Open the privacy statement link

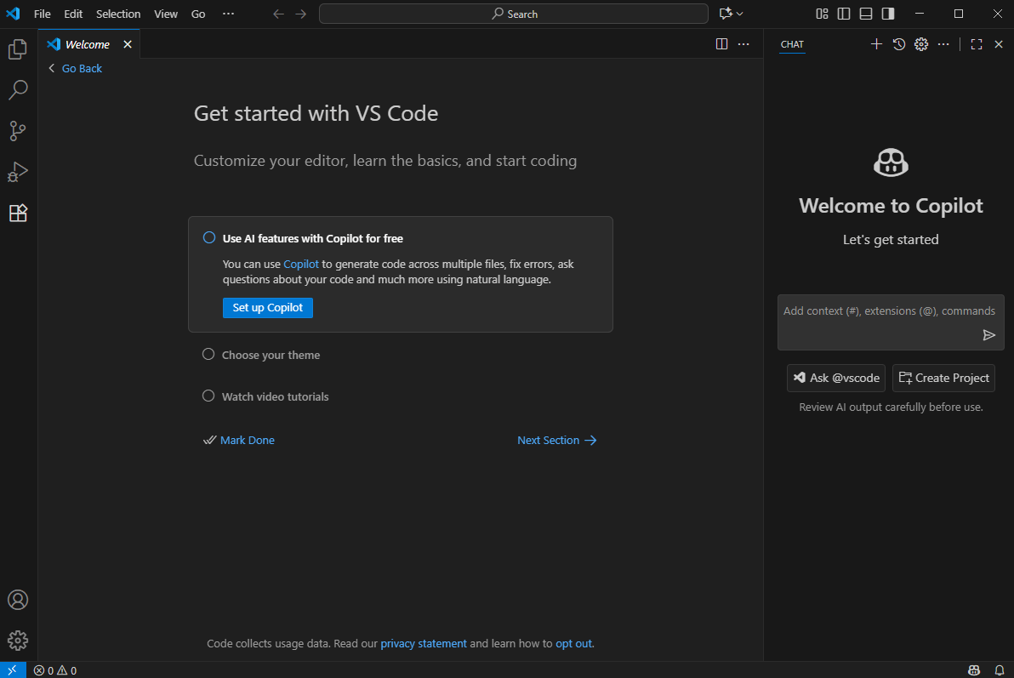click(x=424, y=644)
